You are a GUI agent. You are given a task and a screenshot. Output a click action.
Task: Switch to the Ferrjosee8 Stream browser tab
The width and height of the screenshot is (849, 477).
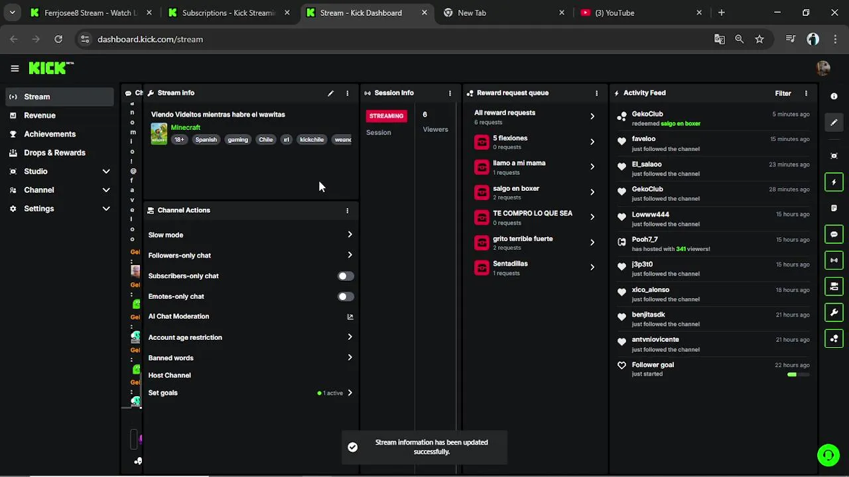tap(91, 13)
